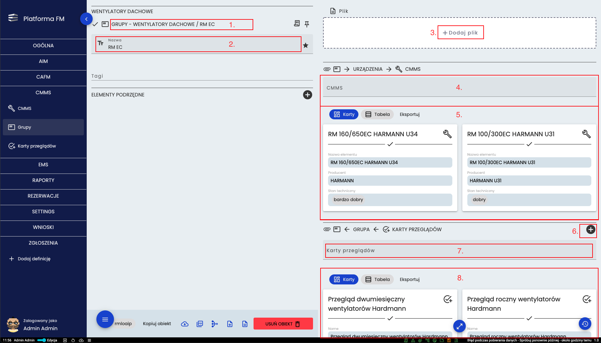The image size is (601, 343).
Task: Switch CMMS list to Karty view
Action: (x=344, y=114)
